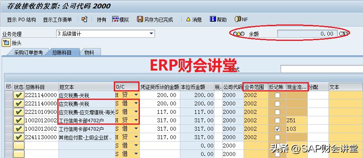Click green check status of 1002012002 贷 row
Screen dimensions: 363x158
pos(19,120)
